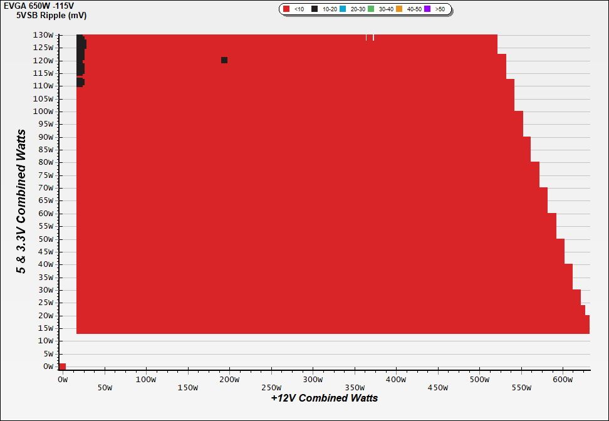The width and height of the screenshot is (609, 421).
Task: Click the '>50' legend label
Action: coord(440,9)
